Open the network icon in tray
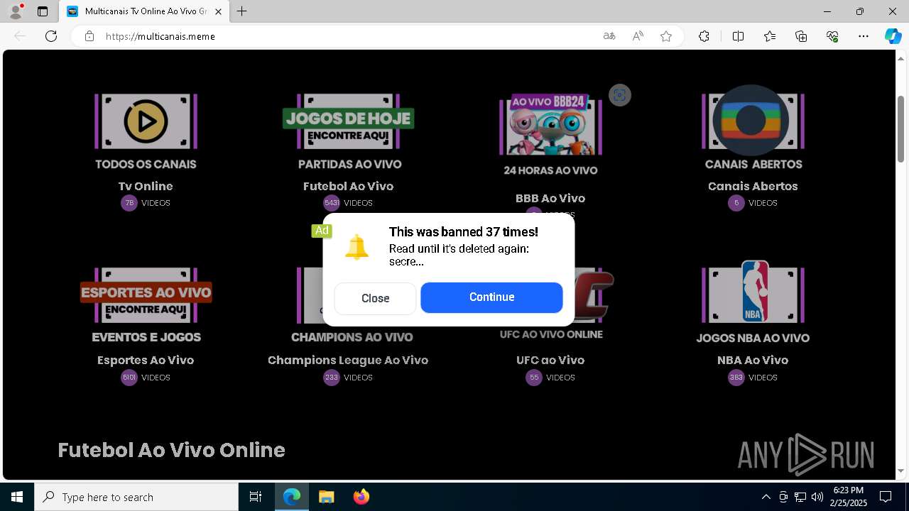 tap(800, 497)
